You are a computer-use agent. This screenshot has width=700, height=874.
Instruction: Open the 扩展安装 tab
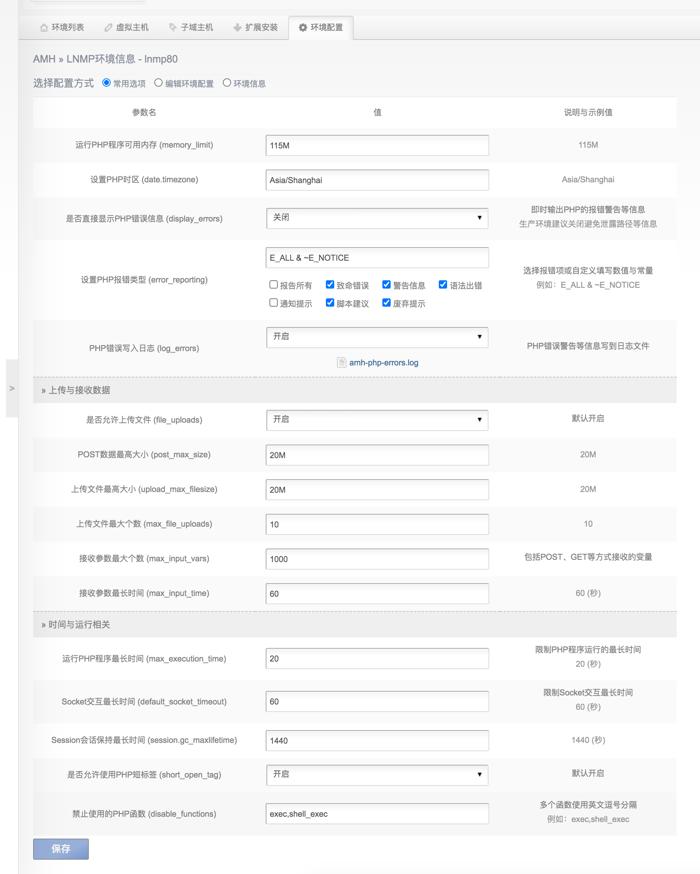(x=261, y=28)
